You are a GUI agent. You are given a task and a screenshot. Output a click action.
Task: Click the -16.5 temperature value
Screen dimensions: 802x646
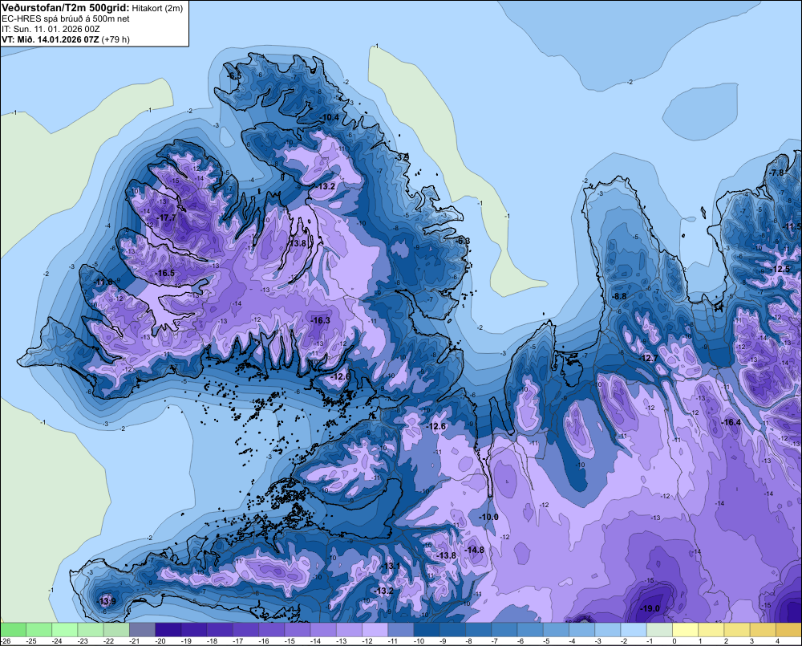[165, 273]
